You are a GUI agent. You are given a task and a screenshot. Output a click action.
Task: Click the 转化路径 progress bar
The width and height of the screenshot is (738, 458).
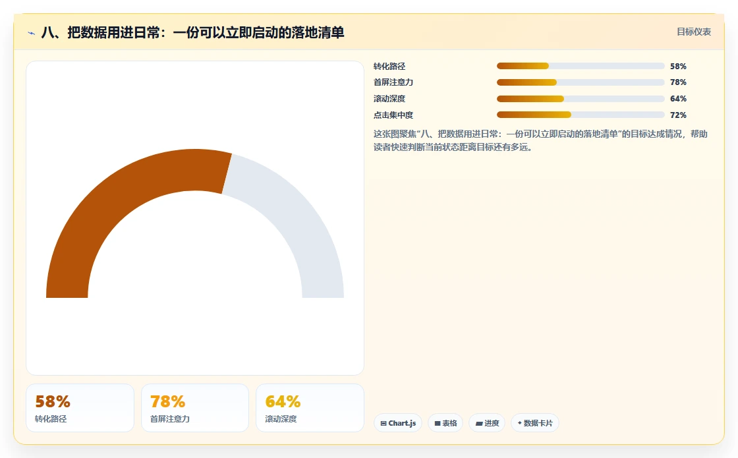(x=581, y=67)
